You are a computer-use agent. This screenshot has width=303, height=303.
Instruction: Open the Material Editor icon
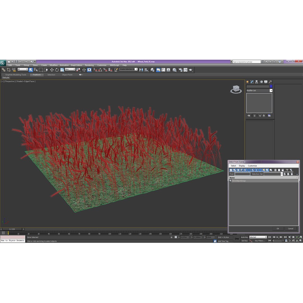175,70
